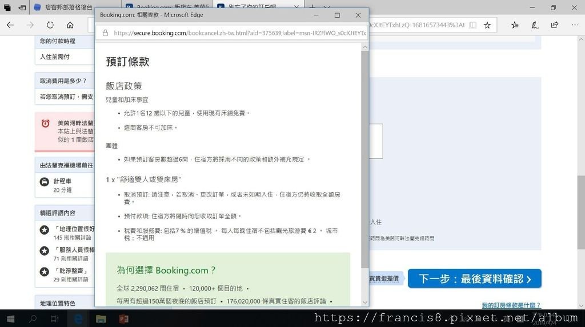The width and height of the screenshot is (585, 327).
Task: Click add notes pen icon
Action: (x=535, y=25)
